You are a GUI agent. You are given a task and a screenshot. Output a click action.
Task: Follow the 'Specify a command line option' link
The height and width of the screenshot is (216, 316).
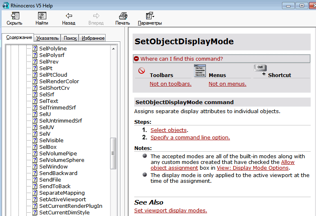coord(190,138)
